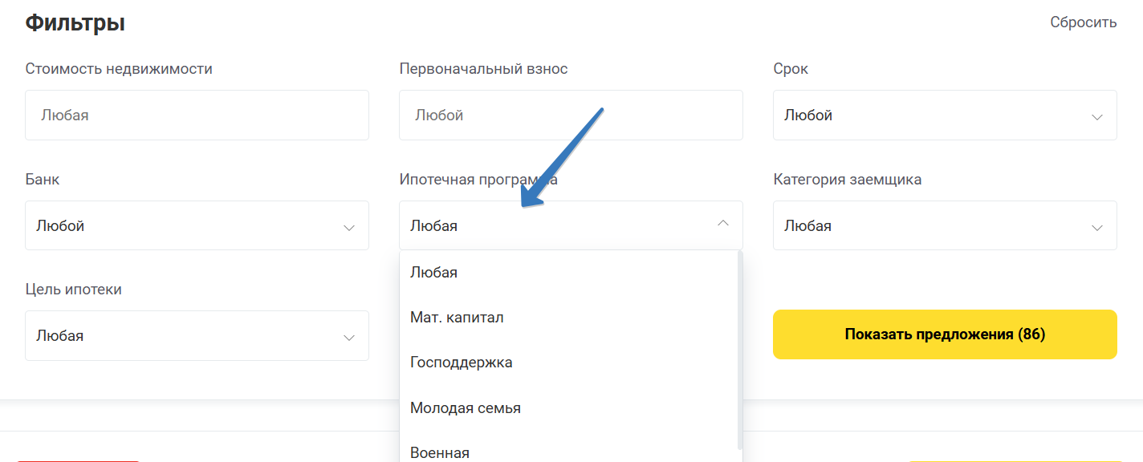Click the Фильтры heading
The width and height of the screenshot is (1143, 462).
click(x=75, y=22)
